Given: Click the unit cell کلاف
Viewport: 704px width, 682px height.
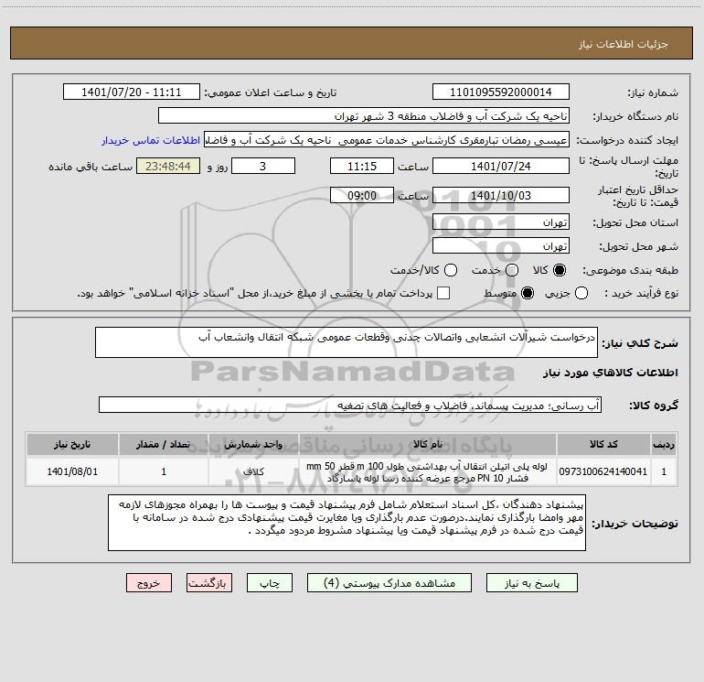Looking at the screenshot, I should [253, 471].
